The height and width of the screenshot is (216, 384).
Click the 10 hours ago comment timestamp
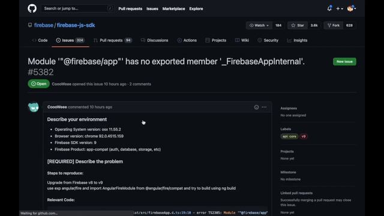click(x=101, y=107)
